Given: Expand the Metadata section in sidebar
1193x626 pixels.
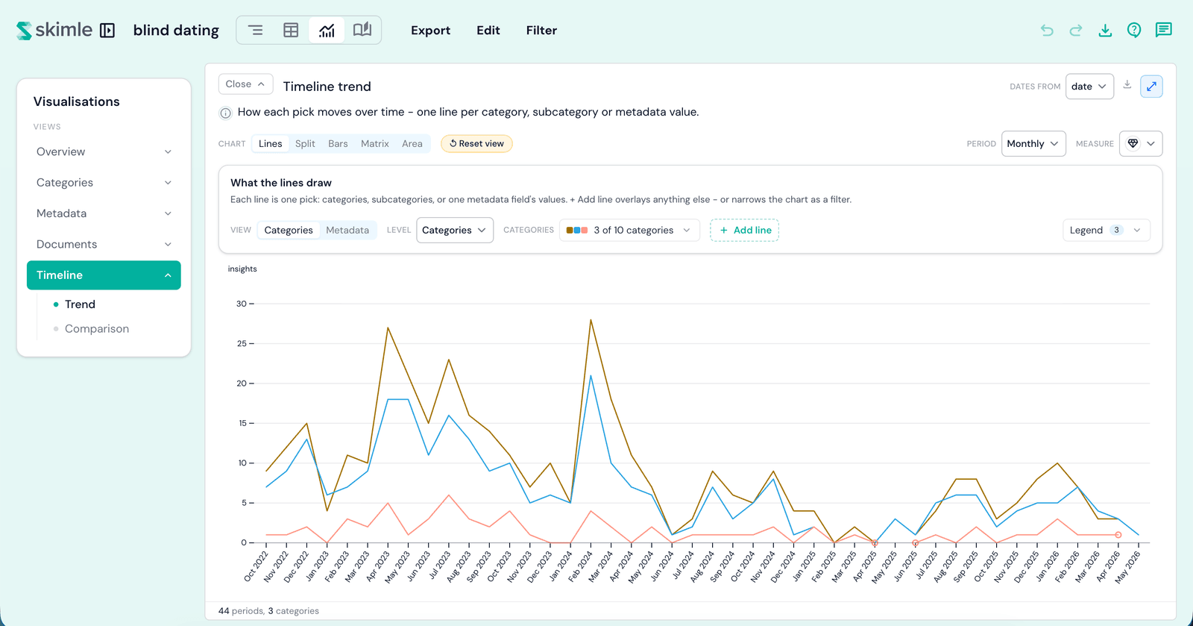Looking at the screenshot, I should tap(104, 213).
